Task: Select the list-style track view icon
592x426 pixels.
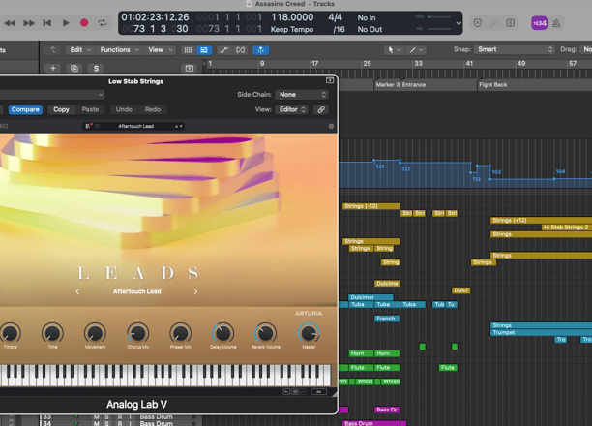Action: tap(204, 50)
